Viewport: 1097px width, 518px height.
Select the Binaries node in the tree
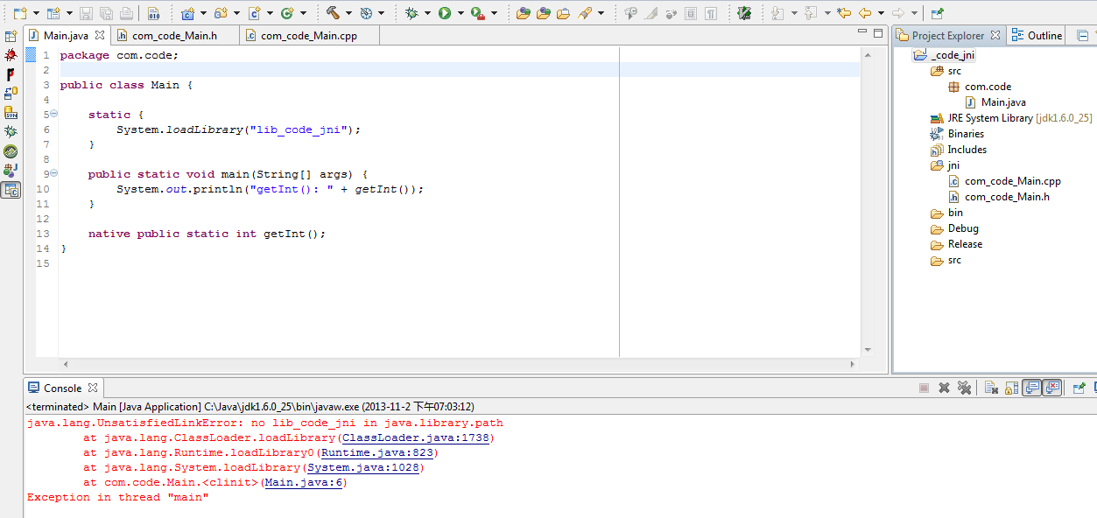[958, 134]
